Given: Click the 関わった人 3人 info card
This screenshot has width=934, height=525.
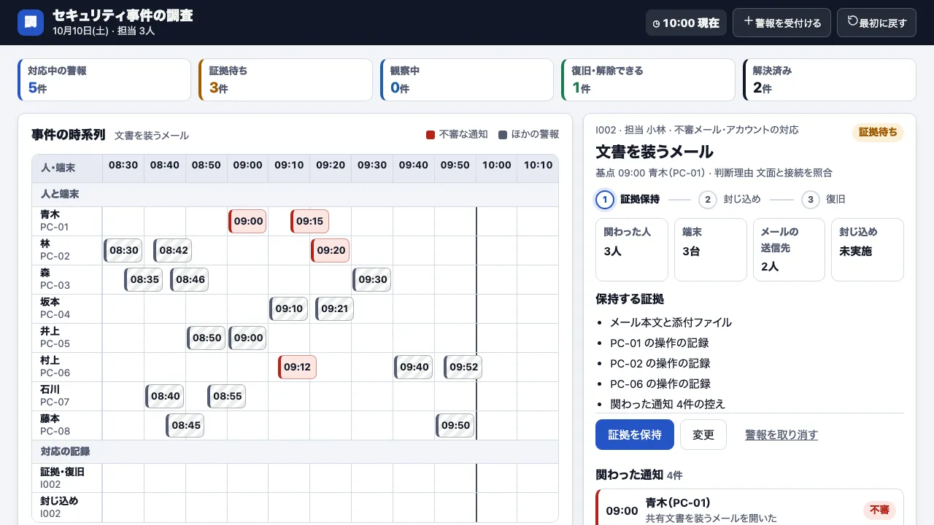Looking at the screenshot, I should click(632, 249).
